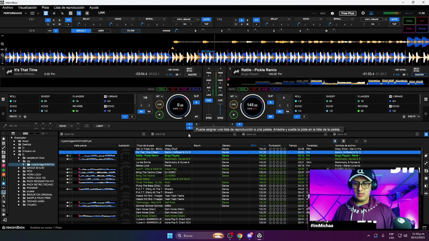Click the Spotify icon in browser sidebar

tap(4, 170)
